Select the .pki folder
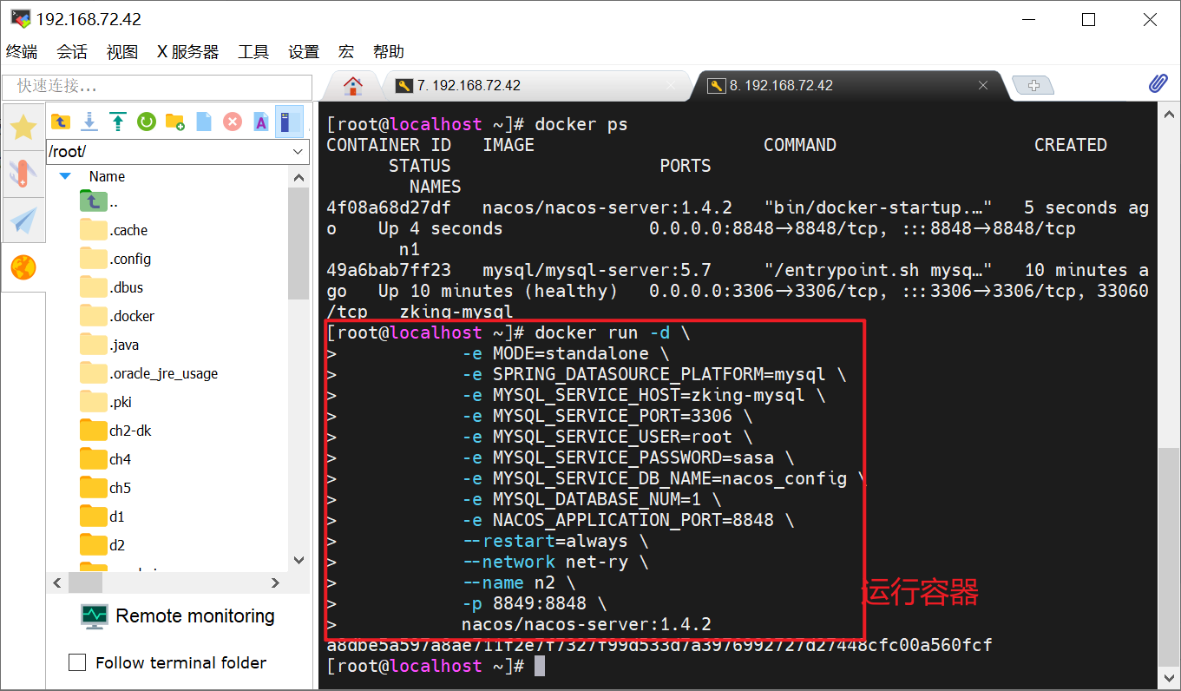Viewport: 1181px width, 691px height. (x=106, y=402)
